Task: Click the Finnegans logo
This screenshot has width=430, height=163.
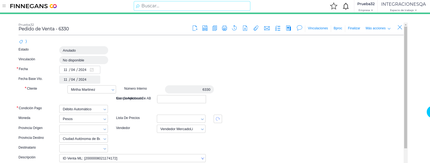Action: pos(33,6)
